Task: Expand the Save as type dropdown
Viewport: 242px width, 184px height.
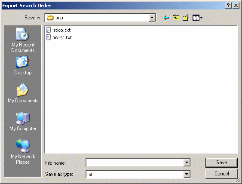Action: pos(187,174)
